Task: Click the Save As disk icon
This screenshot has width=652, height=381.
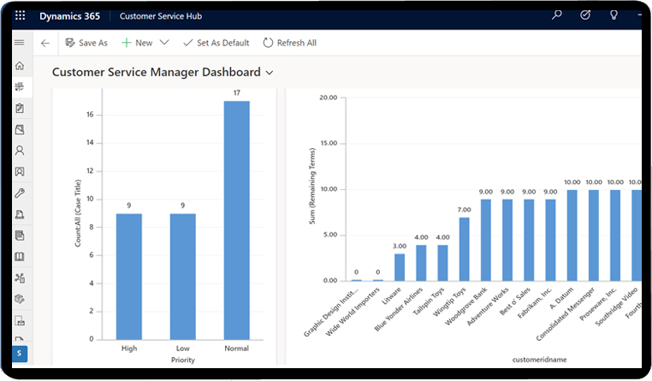Action: click(x=70, y=43)
